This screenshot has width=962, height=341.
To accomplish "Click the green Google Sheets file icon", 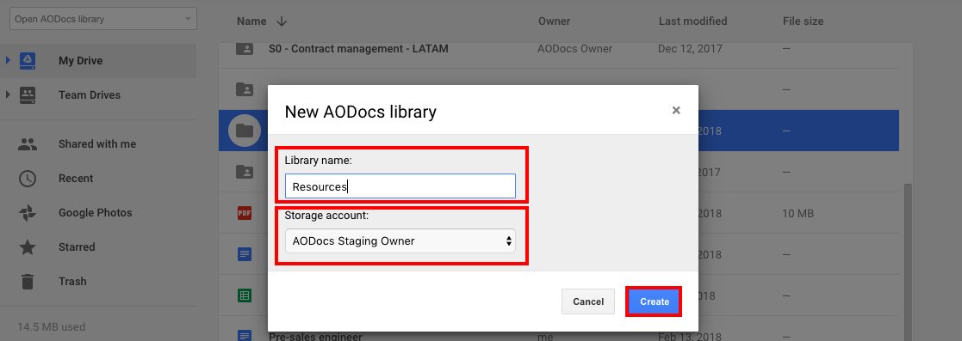I will coord(245,295).
